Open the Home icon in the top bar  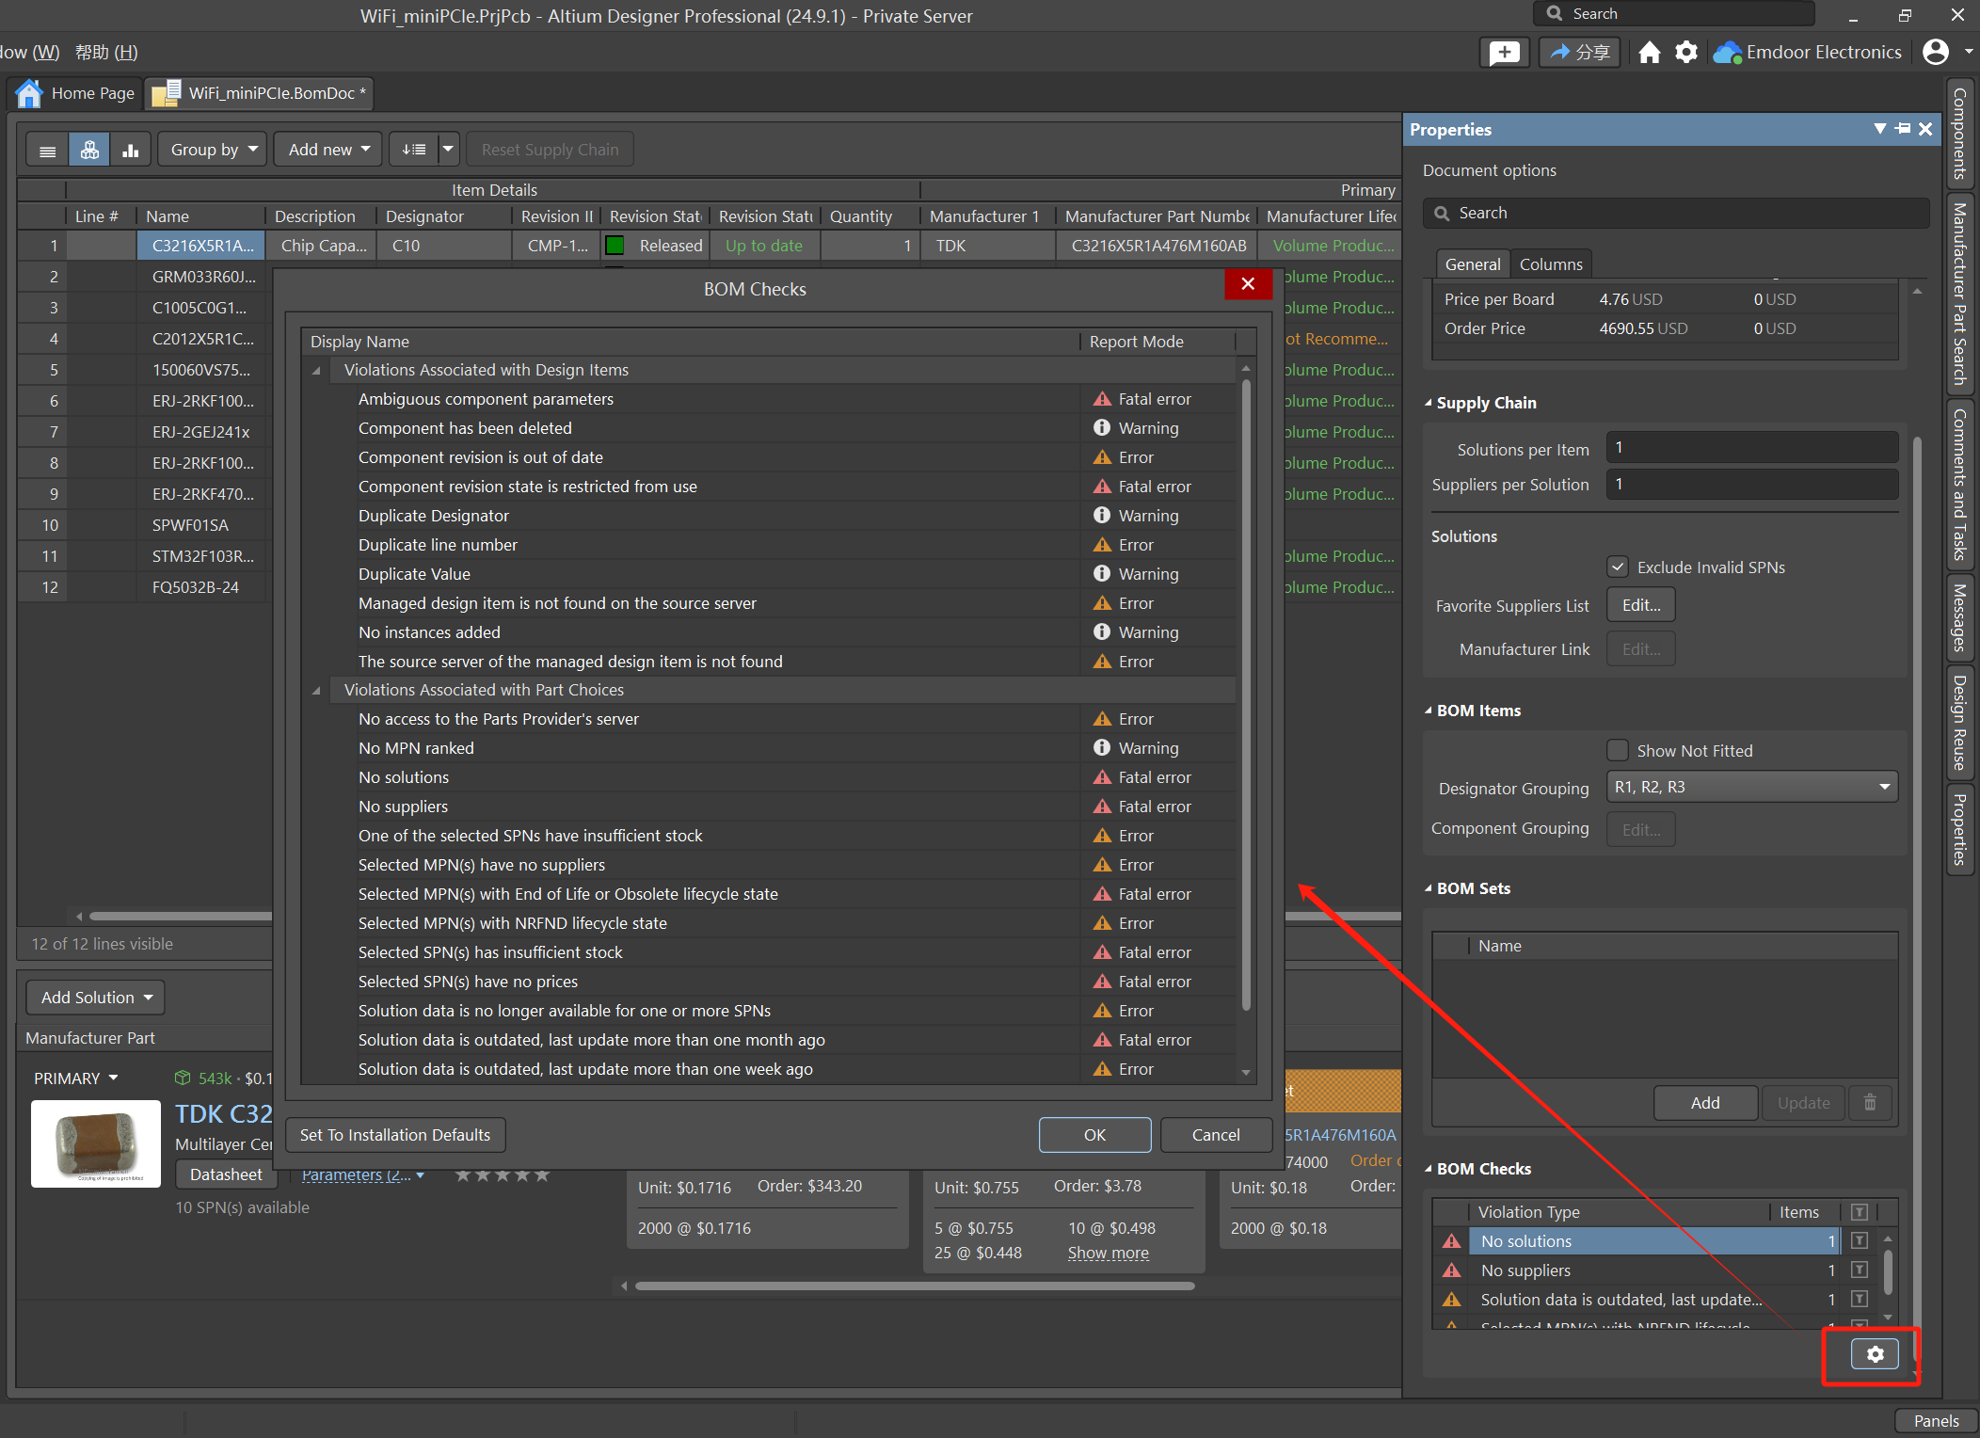point(1649,53)
